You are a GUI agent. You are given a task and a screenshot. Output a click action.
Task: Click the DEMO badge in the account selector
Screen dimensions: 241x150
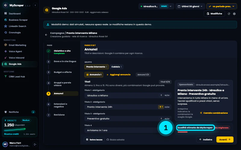(x=164, y=6)
